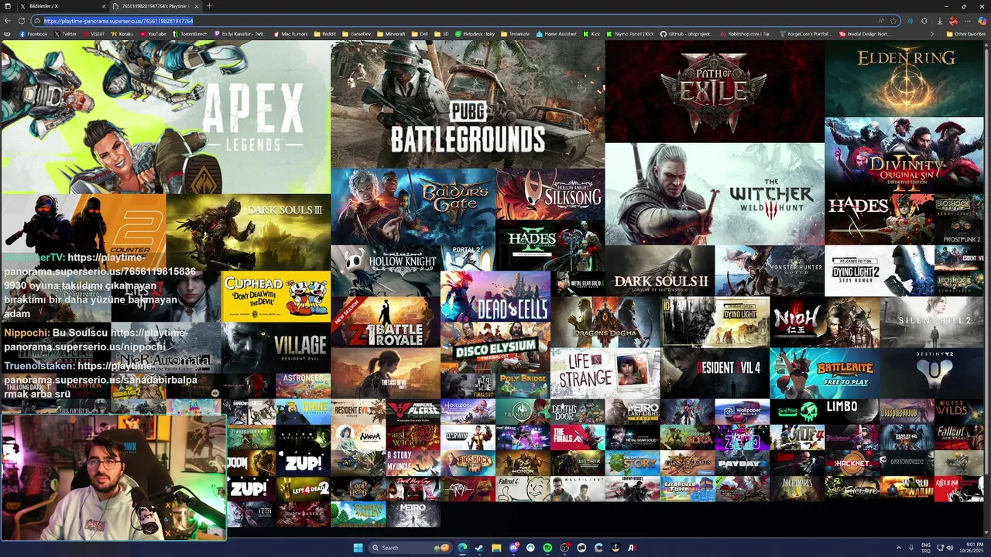The height and width of the screenshot is (557, 991).
Task: Select the Resident Evil Village tile
Action: [x=276, y=347]
